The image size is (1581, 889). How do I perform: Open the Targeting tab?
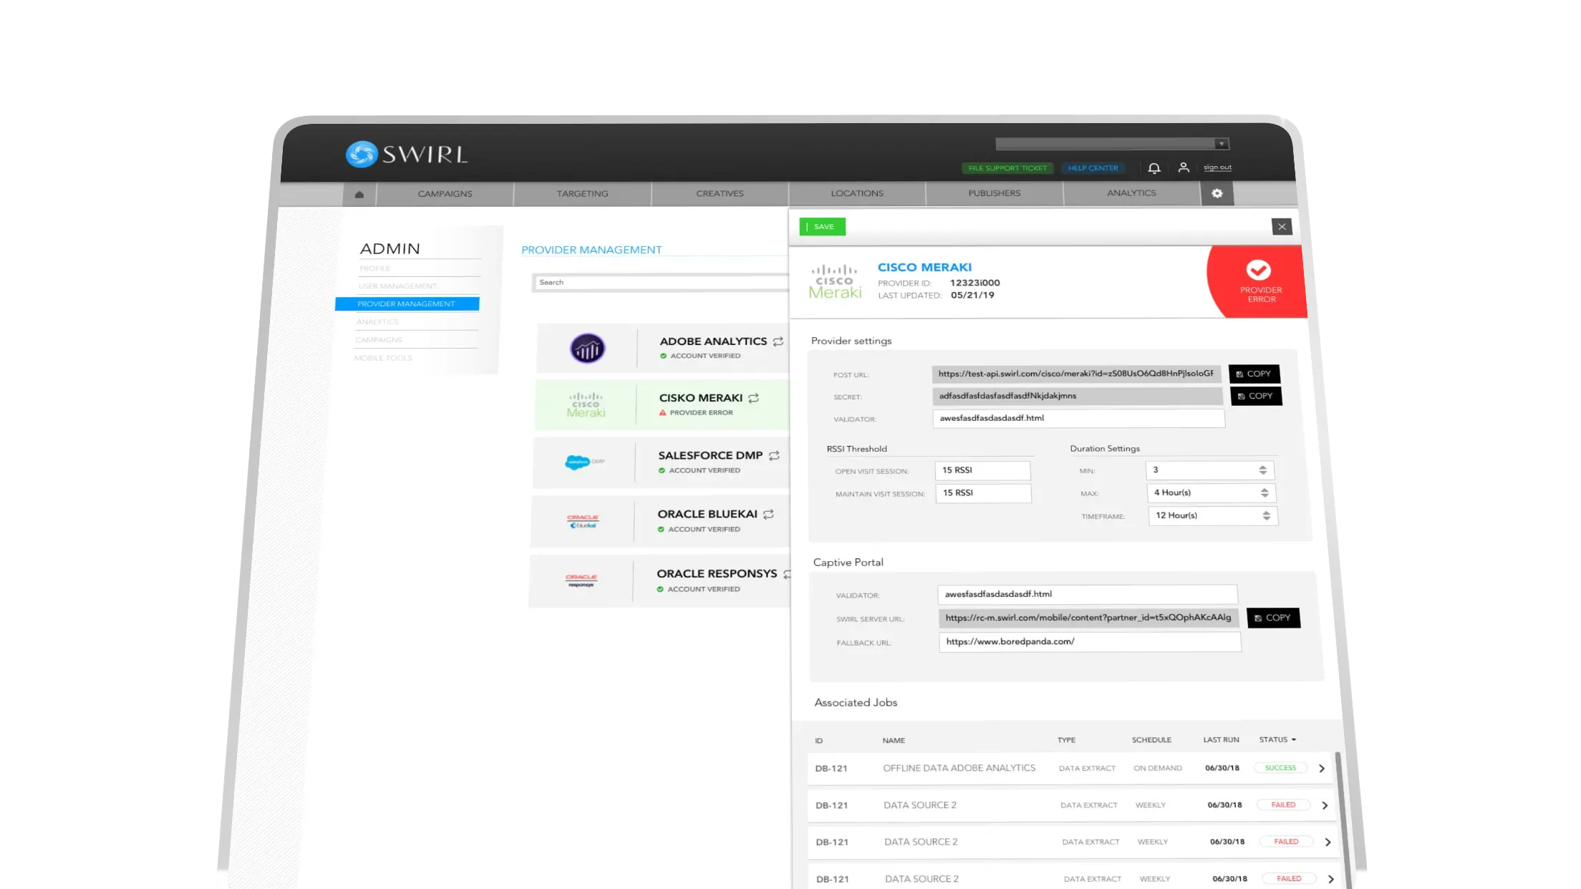point(582,194)
